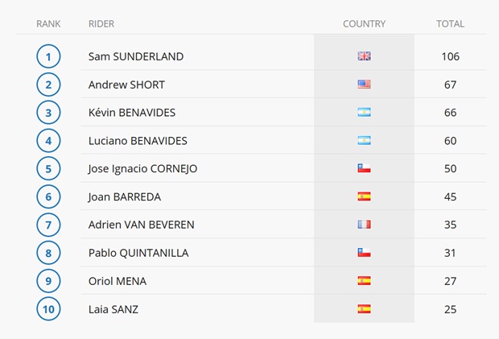Click the COUNTRY column header
Screen dimensions: 499x339
[364, 24]
